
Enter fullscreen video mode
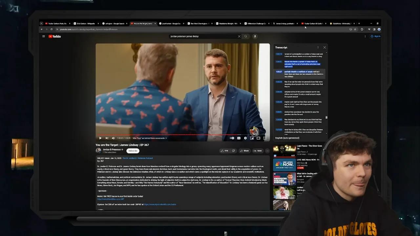pyautogui.click(x=265, y=138)
